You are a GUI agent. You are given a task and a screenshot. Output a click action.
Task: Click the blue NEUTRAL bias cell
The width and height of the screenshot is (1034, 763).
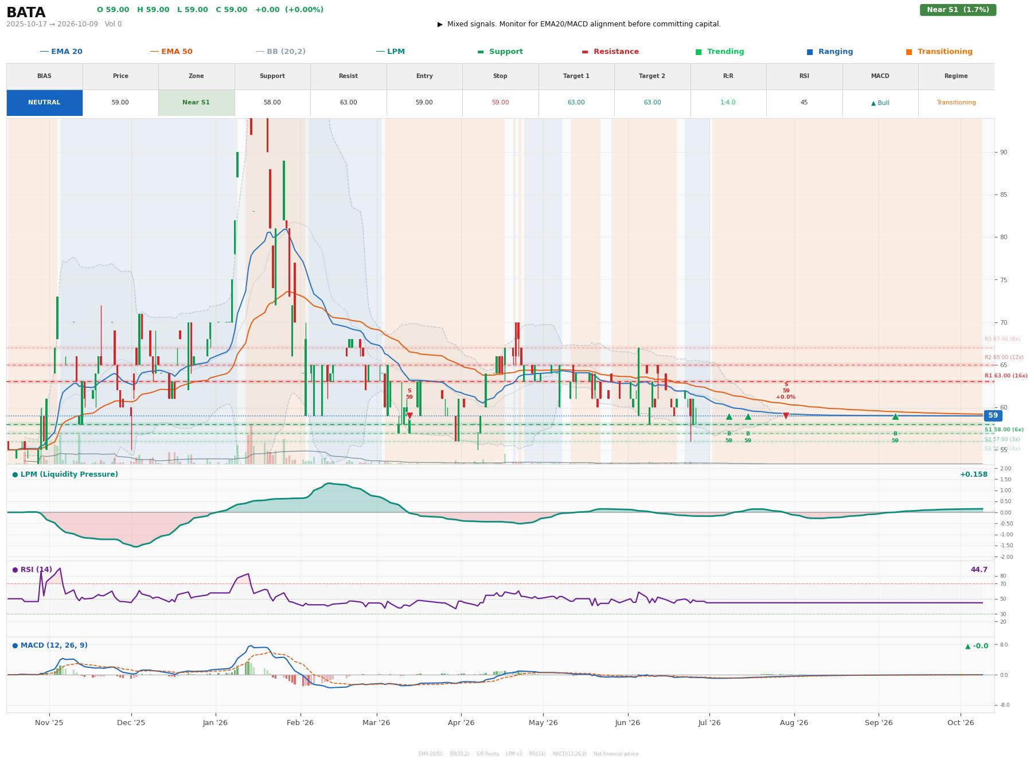(44, 103)
